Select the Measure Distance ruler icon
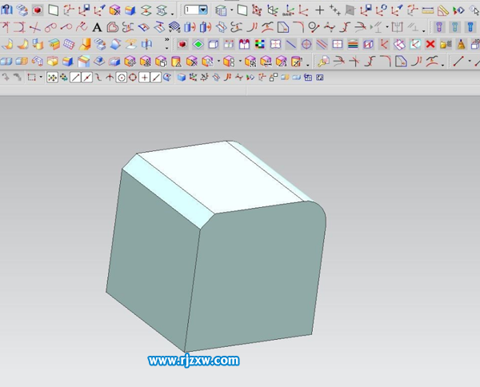Image resolution: width=480 pixels, height=387 pixels. (427, 10)
